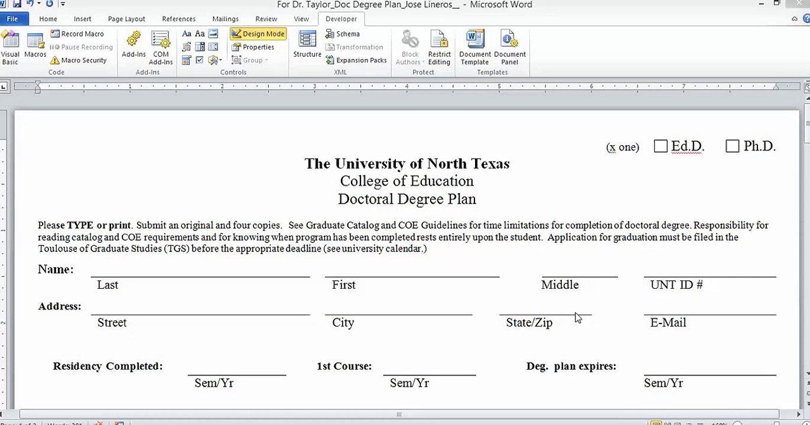
Task: Open Macro Security settings
Action: pyautogui.click(x=79, y=60)
